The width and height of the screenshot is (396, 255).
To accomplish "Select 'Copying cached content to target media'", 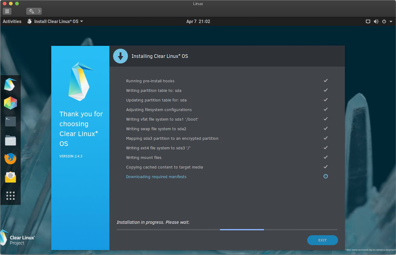I will [164, 167].
